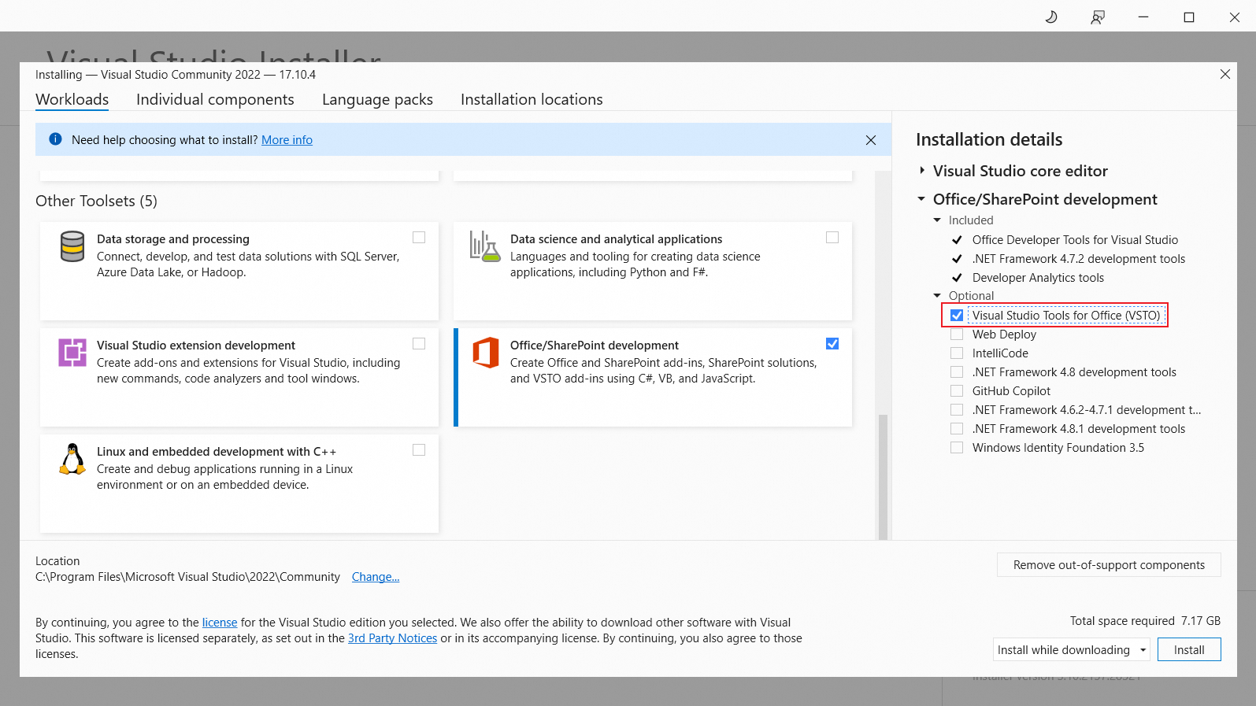Toggle dark theme moon icon in title bar
1256x706 pixels.
coord(1051,17)
